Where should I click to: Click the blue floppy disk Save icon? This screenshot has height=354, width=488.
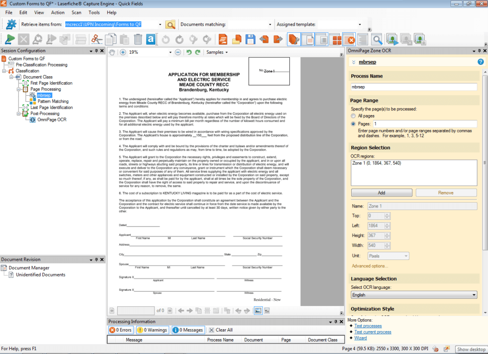[250, 39]
